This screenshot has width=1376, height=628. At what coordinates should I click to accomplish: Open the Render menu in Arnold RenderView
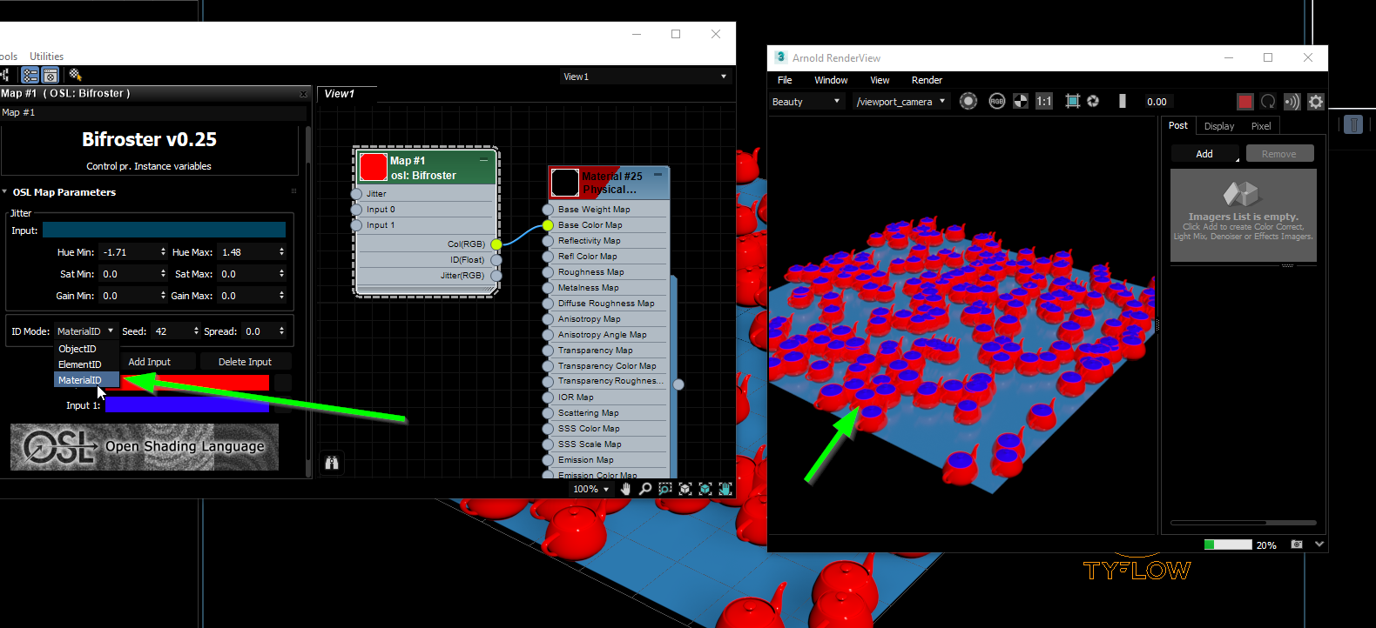pyautogui.click(x=927, y=80)
